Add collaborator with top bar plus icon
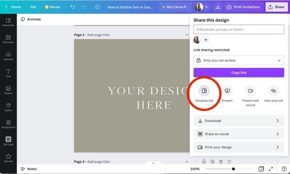Image resolution: width=290 pixels, height=174 pixels. [207, 7]
